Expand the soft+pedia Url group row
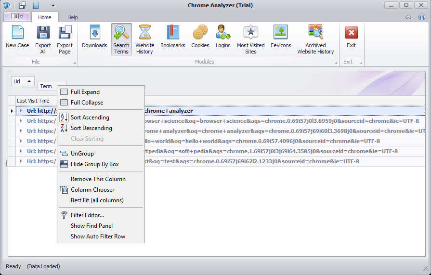Image resolution: width=431 pixels, height=275 pixels. [21, 151]
